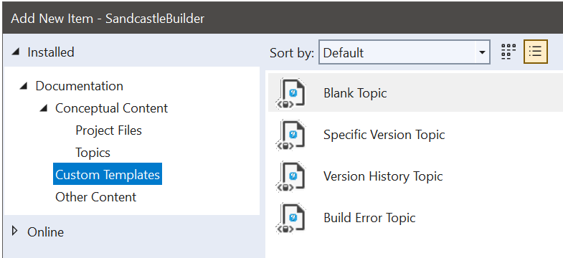Click the Blank Topic template icon

[291, 93]
